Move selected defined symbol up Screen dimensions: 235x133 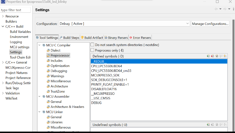point(221,56)
